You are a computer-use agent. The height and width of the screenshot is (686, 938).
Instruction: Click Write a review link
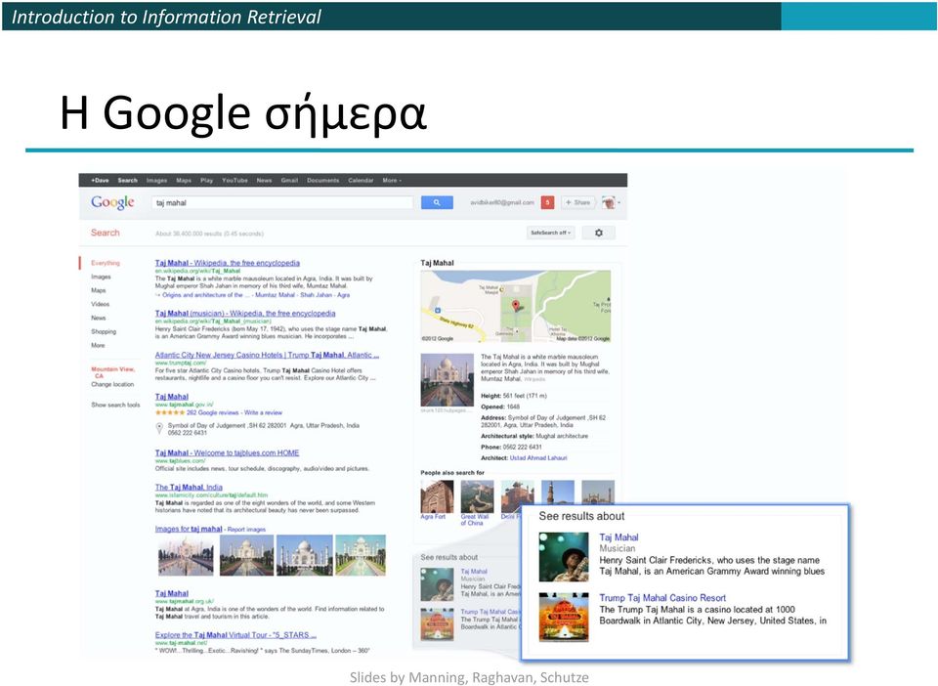click(x=263, y=412)
